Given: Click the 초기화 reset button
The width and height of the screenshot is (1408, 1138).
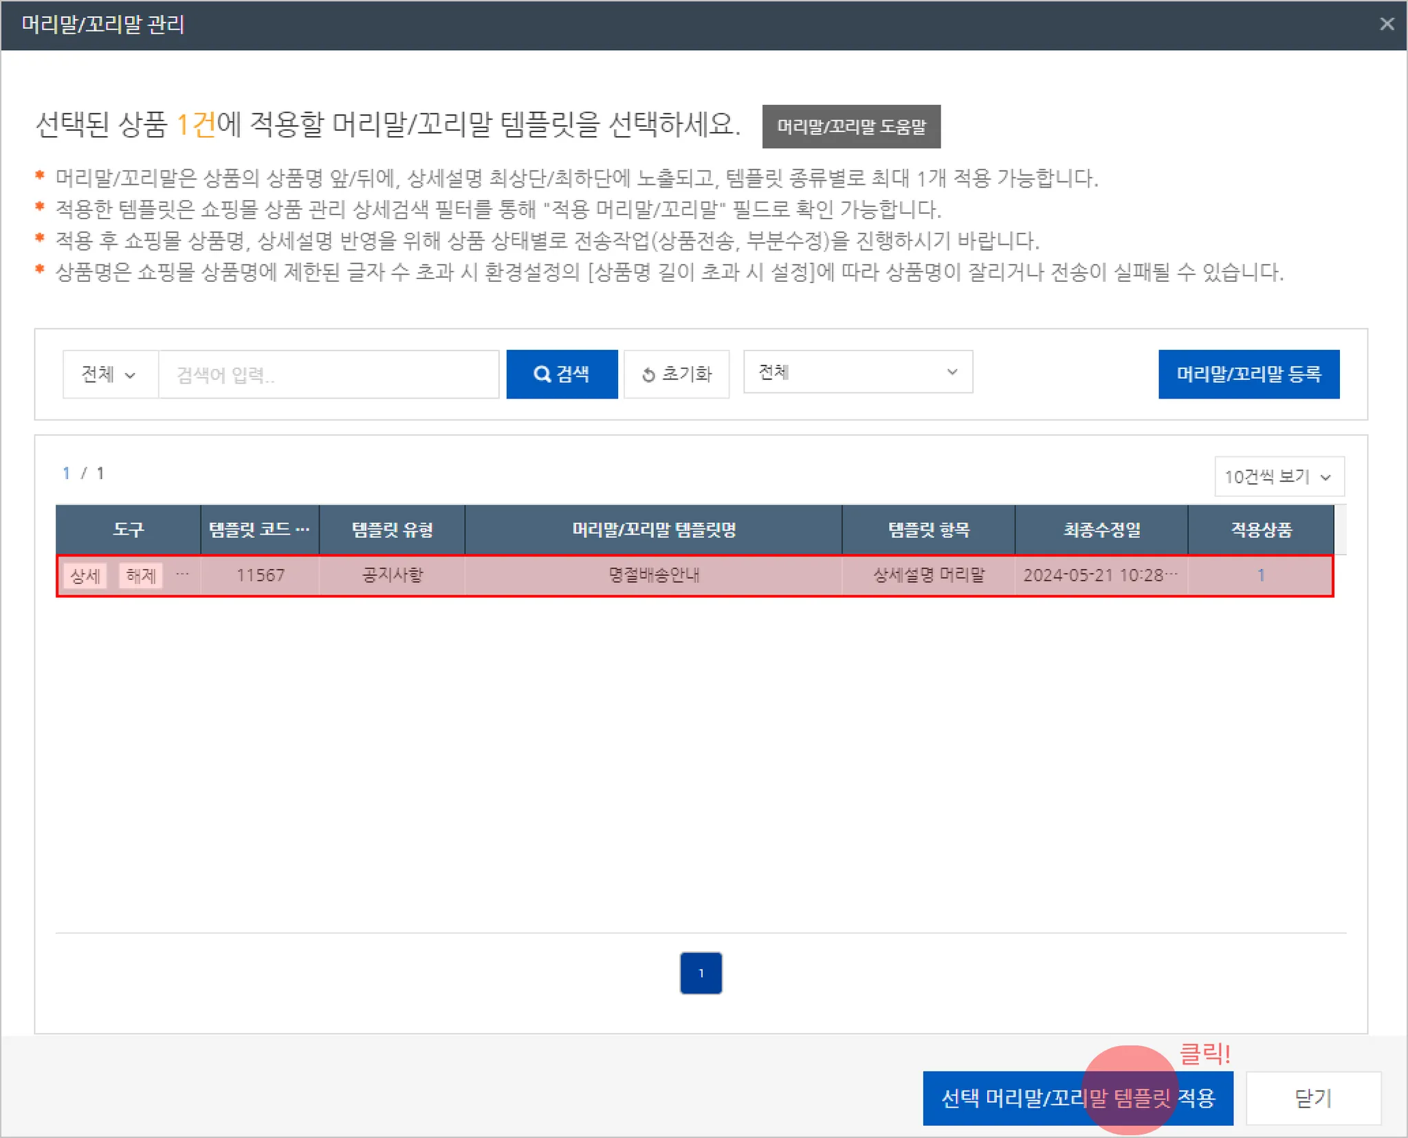Looking at the screenshot, I should pyautogui.click(x=676, y=374).
